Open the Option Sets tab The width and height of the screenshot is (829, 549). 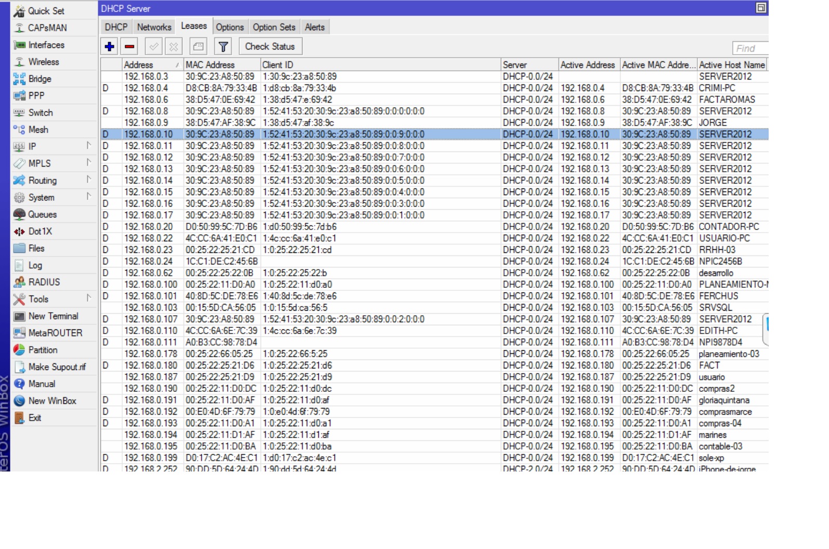[x=274, y=27]
